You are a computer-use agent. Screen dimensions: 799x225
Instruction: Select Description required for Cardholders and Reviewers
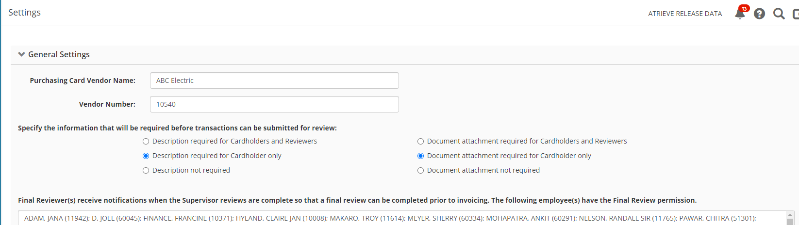(x=146, y=142)
